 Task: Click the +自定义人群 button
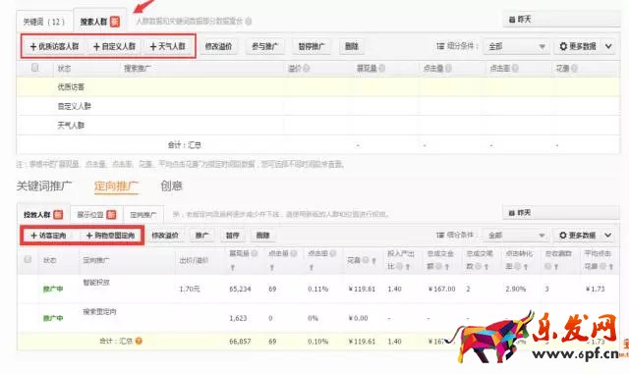point(114,46)
